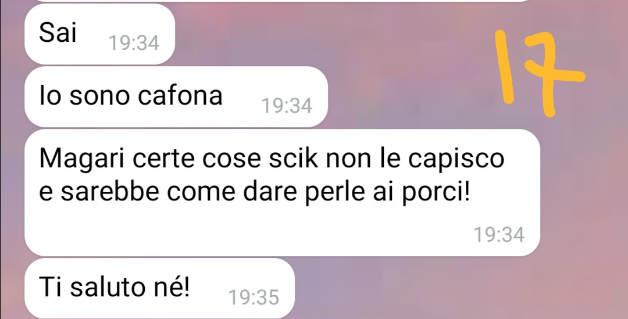Click the 19:35 timestamp
This screenshot has width=628, height=319.
[254, 298]
